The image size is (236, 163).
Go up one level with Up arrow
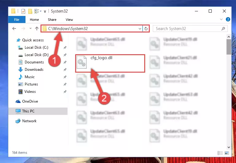[37, 28]
